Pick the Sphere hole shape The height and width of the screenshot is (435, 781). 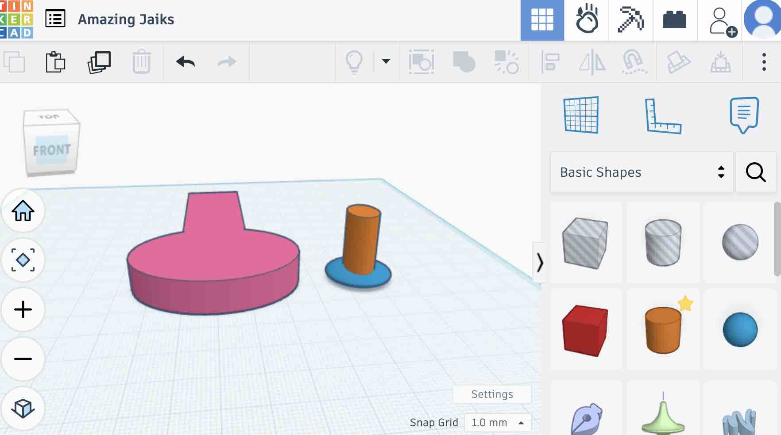[x=740, y=242]
